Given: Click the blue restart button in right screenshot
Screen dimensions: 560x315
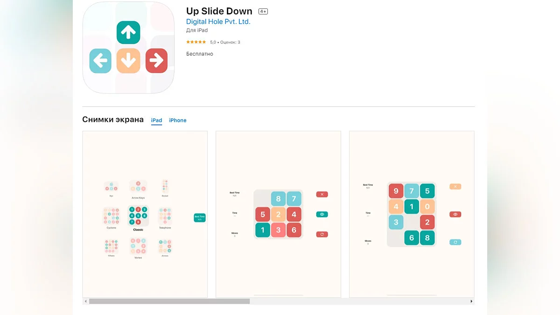Looking at the screenshot, I should pos(455,242).
